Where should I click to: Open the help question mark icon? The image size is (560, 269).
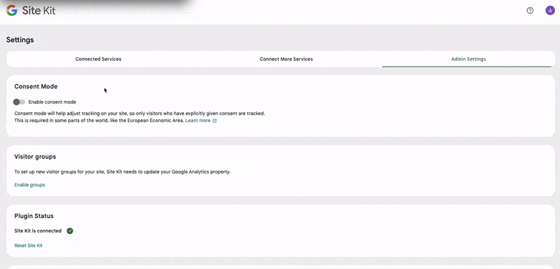point(530,11)
